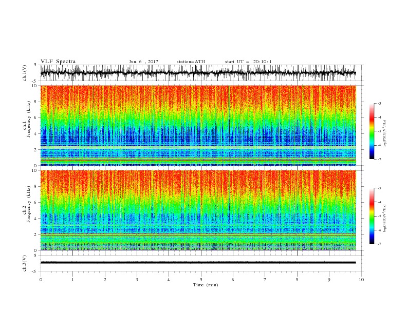Image resolution: width=407 pixels, height=314 pixels.
Task: Click the ch.3 flat waveform trace
Action: click(198, 263)
